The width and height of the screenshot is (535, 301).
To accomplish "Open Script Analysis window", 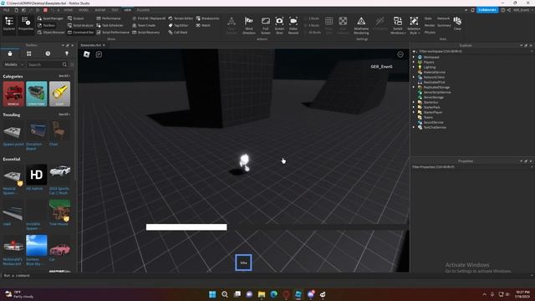I will click(x=80, y=25).
